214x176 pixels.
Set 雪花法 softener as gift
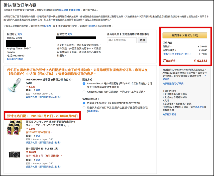click(x=43, y=143)
